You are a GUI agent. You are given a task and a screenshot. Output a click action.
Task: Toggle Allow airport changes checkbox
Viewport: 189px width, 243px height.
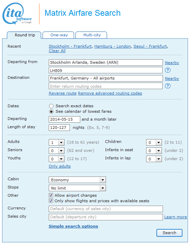[51, 195]
